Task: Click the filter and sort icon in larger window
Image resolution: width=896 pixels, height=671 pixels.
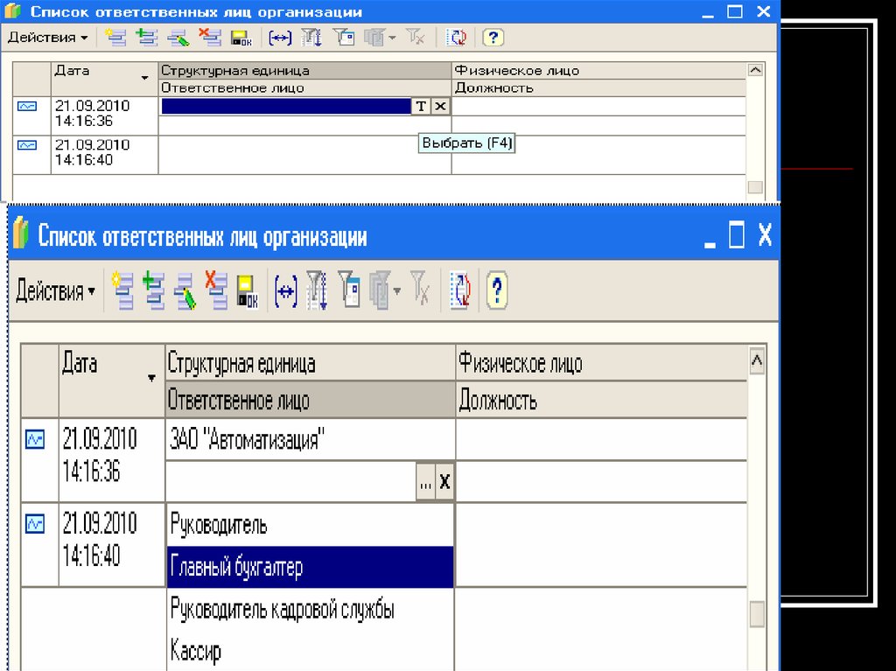Action: pyautogui.click(x=317, y=291)
